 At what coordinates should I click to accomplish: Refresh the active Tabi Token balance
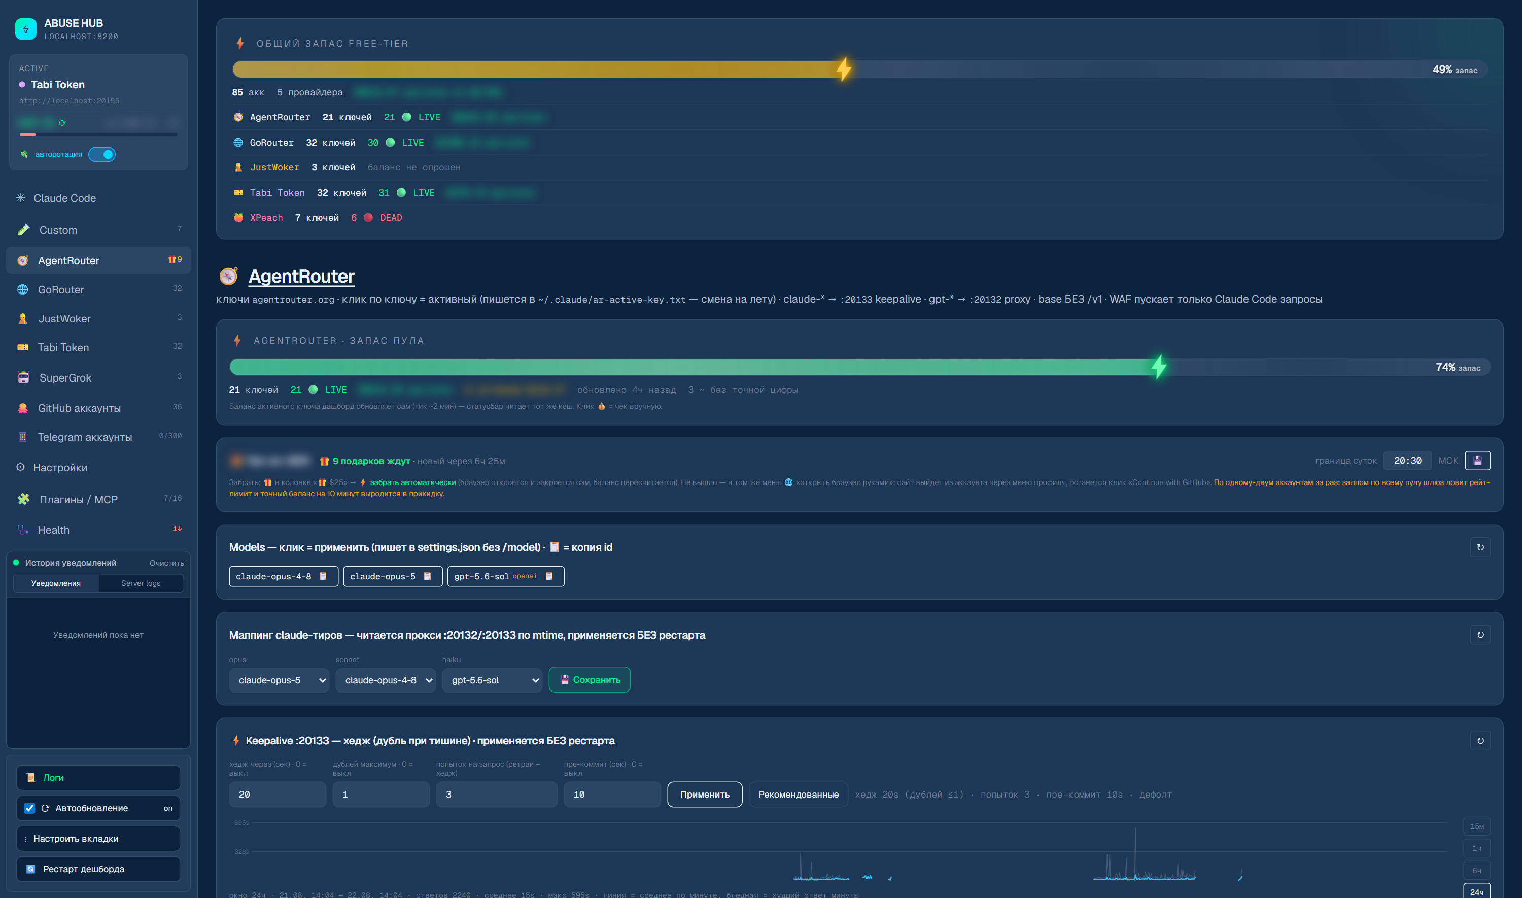62,123
